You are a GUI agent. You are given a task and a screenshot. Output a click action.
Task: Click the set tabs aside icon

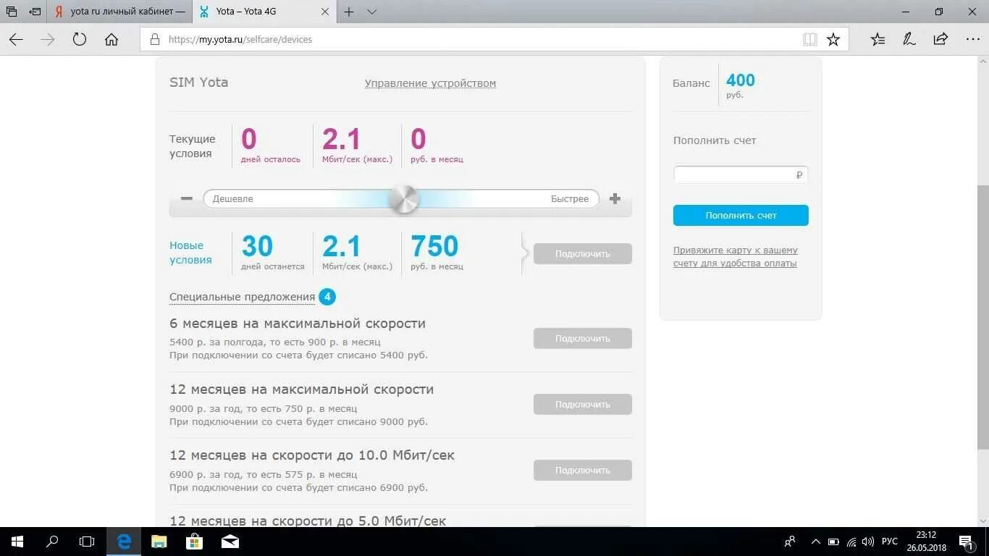pos(35,12)
